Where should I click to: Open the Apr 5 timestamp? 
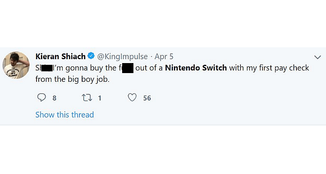coord(163,56)
